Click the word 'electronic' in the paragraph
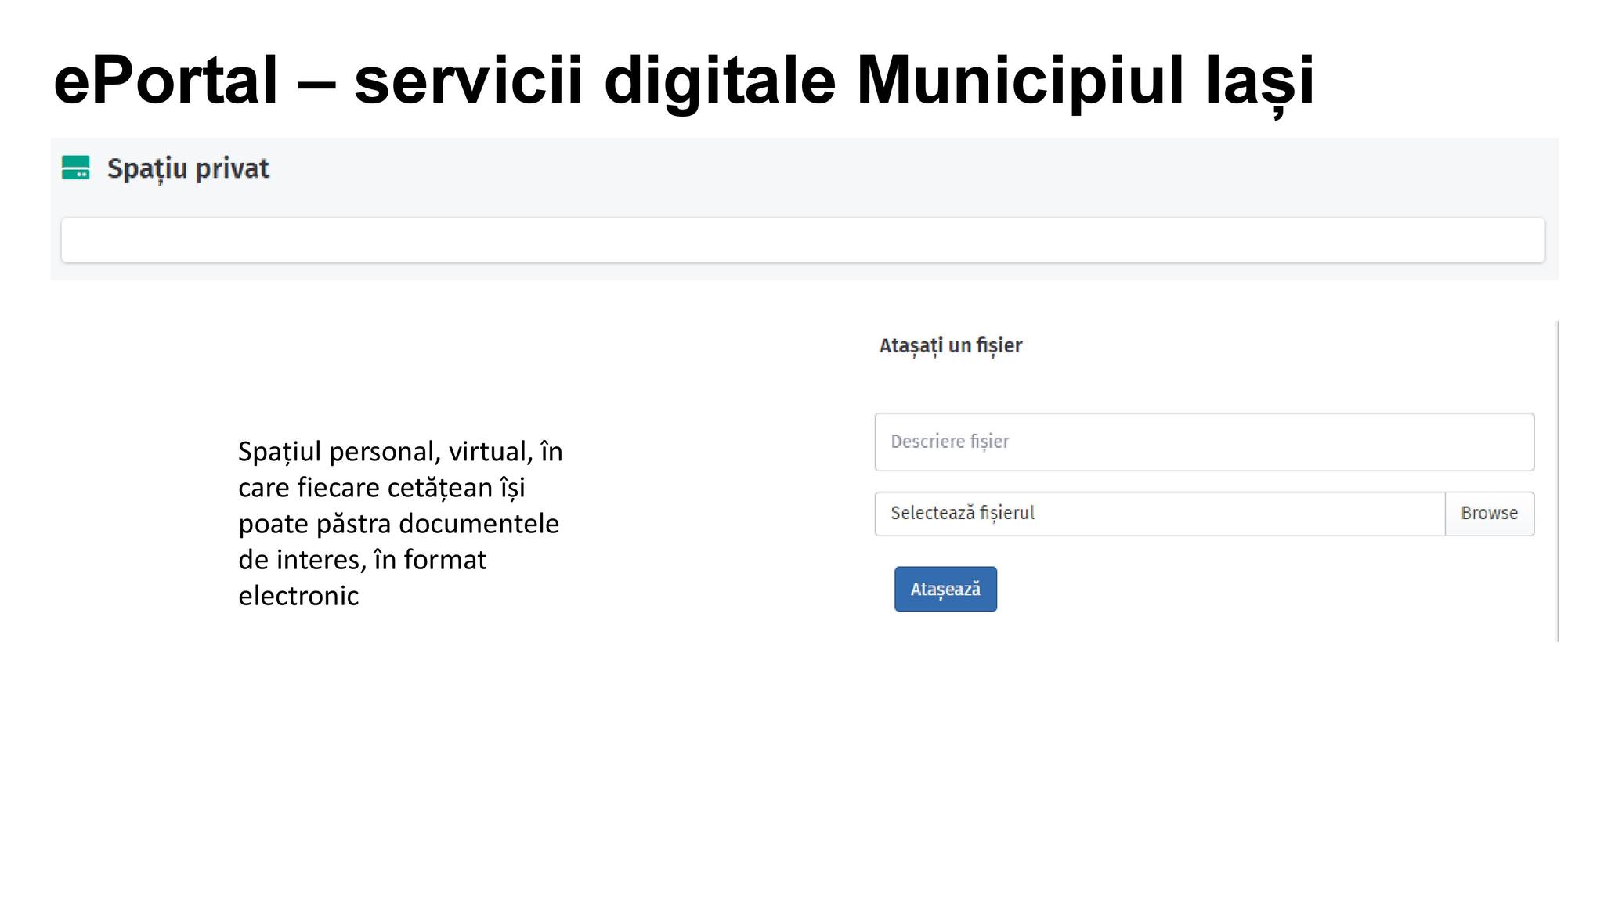Viewport: 1604px width, 902px height. (x=298, y=596)
